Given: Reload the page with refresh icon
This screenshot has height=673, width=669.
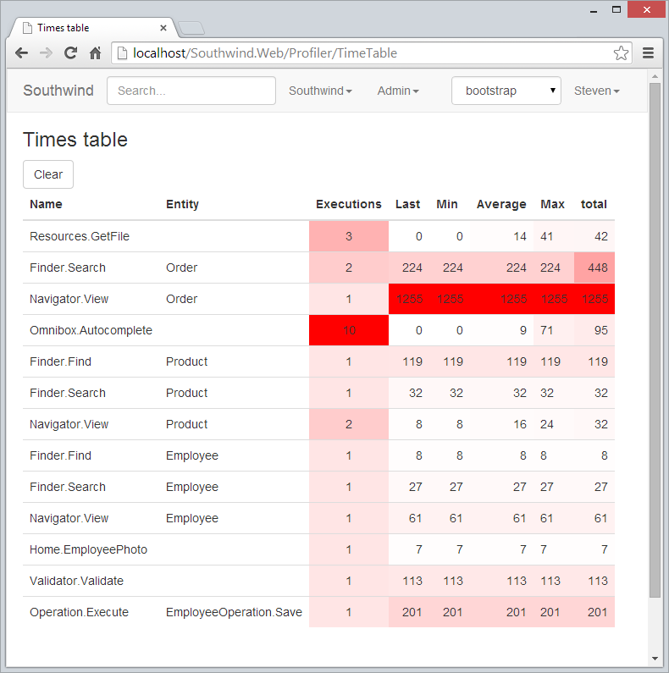Looking at the screenshot, I should click(71, 52).
